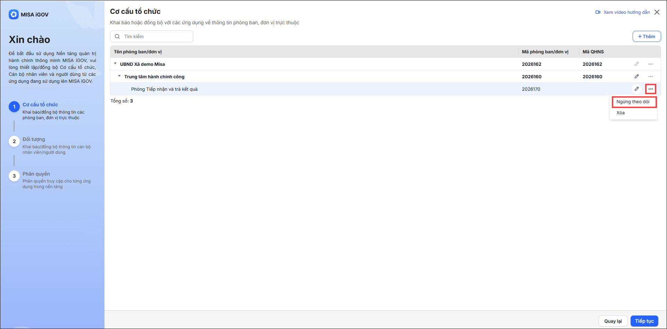The height and width of the screenshot is (329, 667).
Task: Collapse Trung tâm hành chính công node
Action: (x=119, y=76)
